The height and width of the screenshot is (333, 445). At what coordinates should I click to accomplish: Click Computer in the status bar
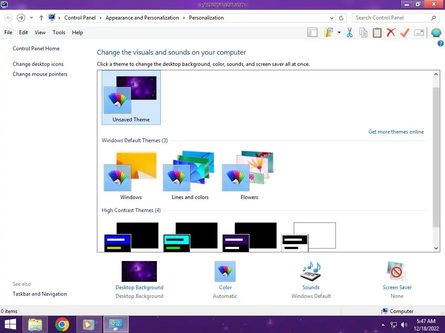point(397,311)
